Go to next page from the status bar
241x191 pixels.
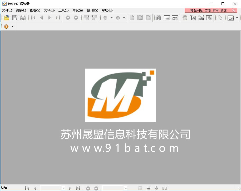(x=70, y=188)
